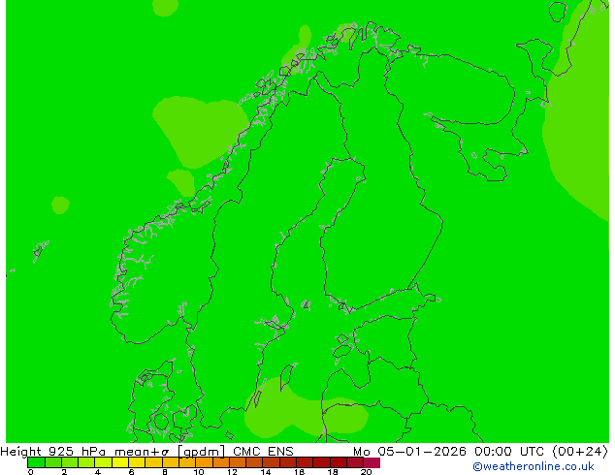
Task: Pick the brown-orange 14–15 legend swatch
Action: click(x=272, y=462)
